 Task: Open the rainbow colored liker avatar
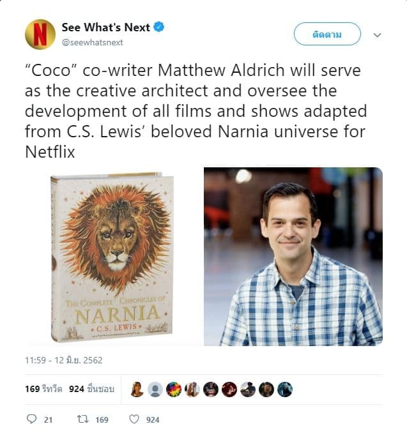pos(174,389)
